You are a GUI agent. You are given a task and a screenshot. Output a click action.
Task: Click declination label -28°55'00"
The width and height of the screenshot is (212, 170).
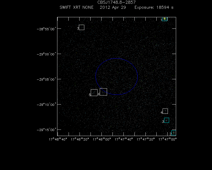46,29
